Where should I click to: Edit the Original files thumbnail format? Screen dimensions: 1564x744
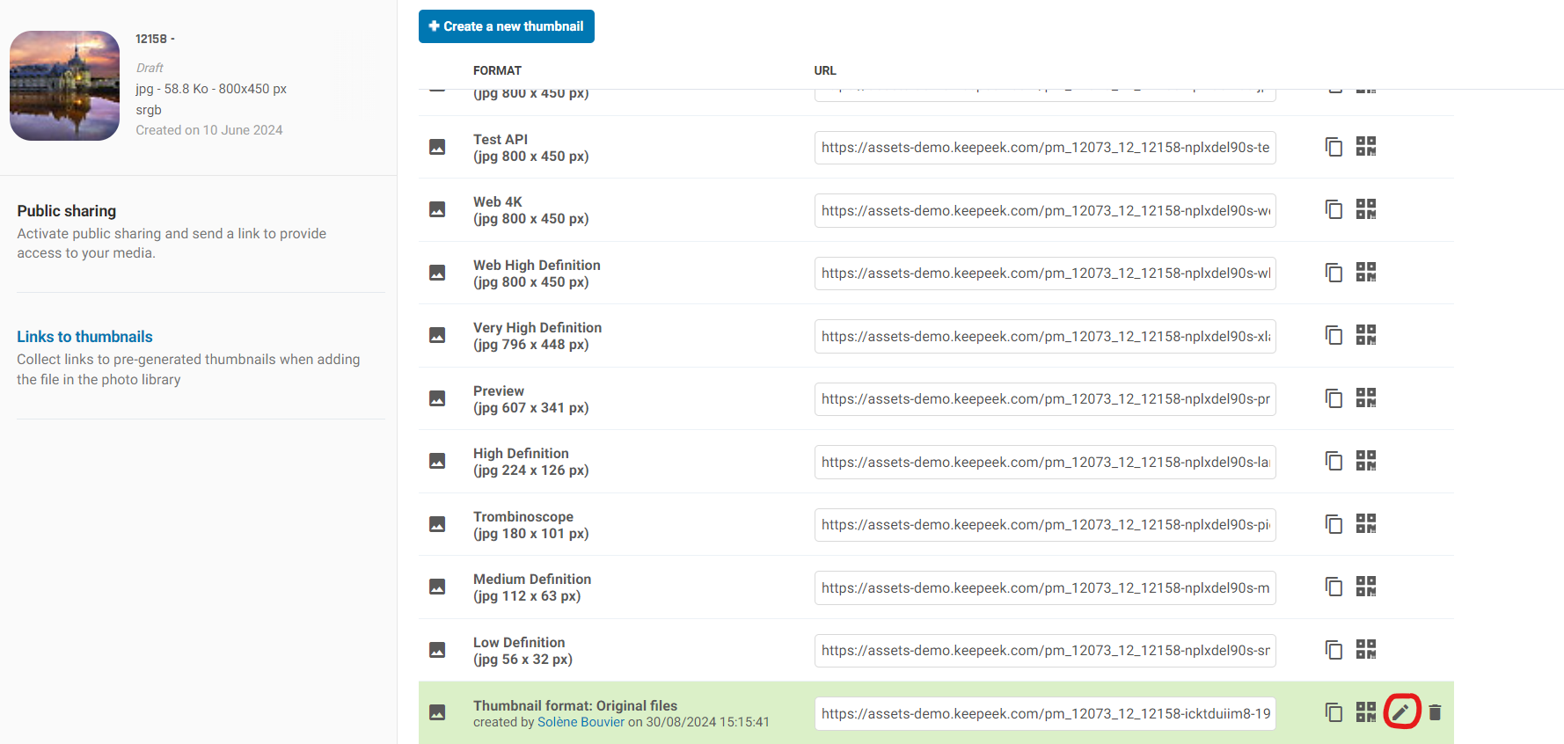click(x=1400, y=712)
